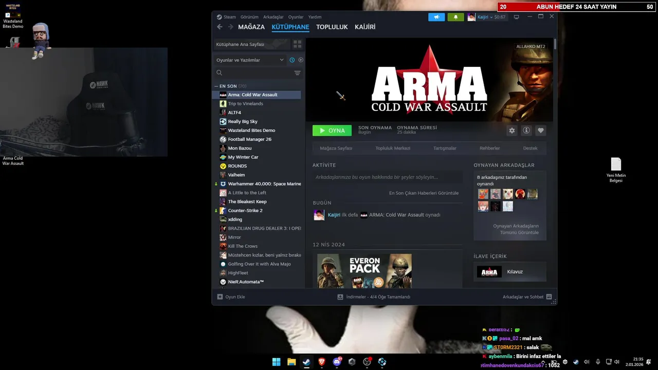Toggle the ready-to-play filter icon

tap(301, 60)
